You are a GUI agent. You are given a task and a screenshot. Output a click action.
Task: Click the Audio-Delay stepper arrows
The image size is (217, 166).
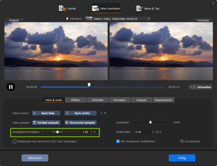coord(153,132)
